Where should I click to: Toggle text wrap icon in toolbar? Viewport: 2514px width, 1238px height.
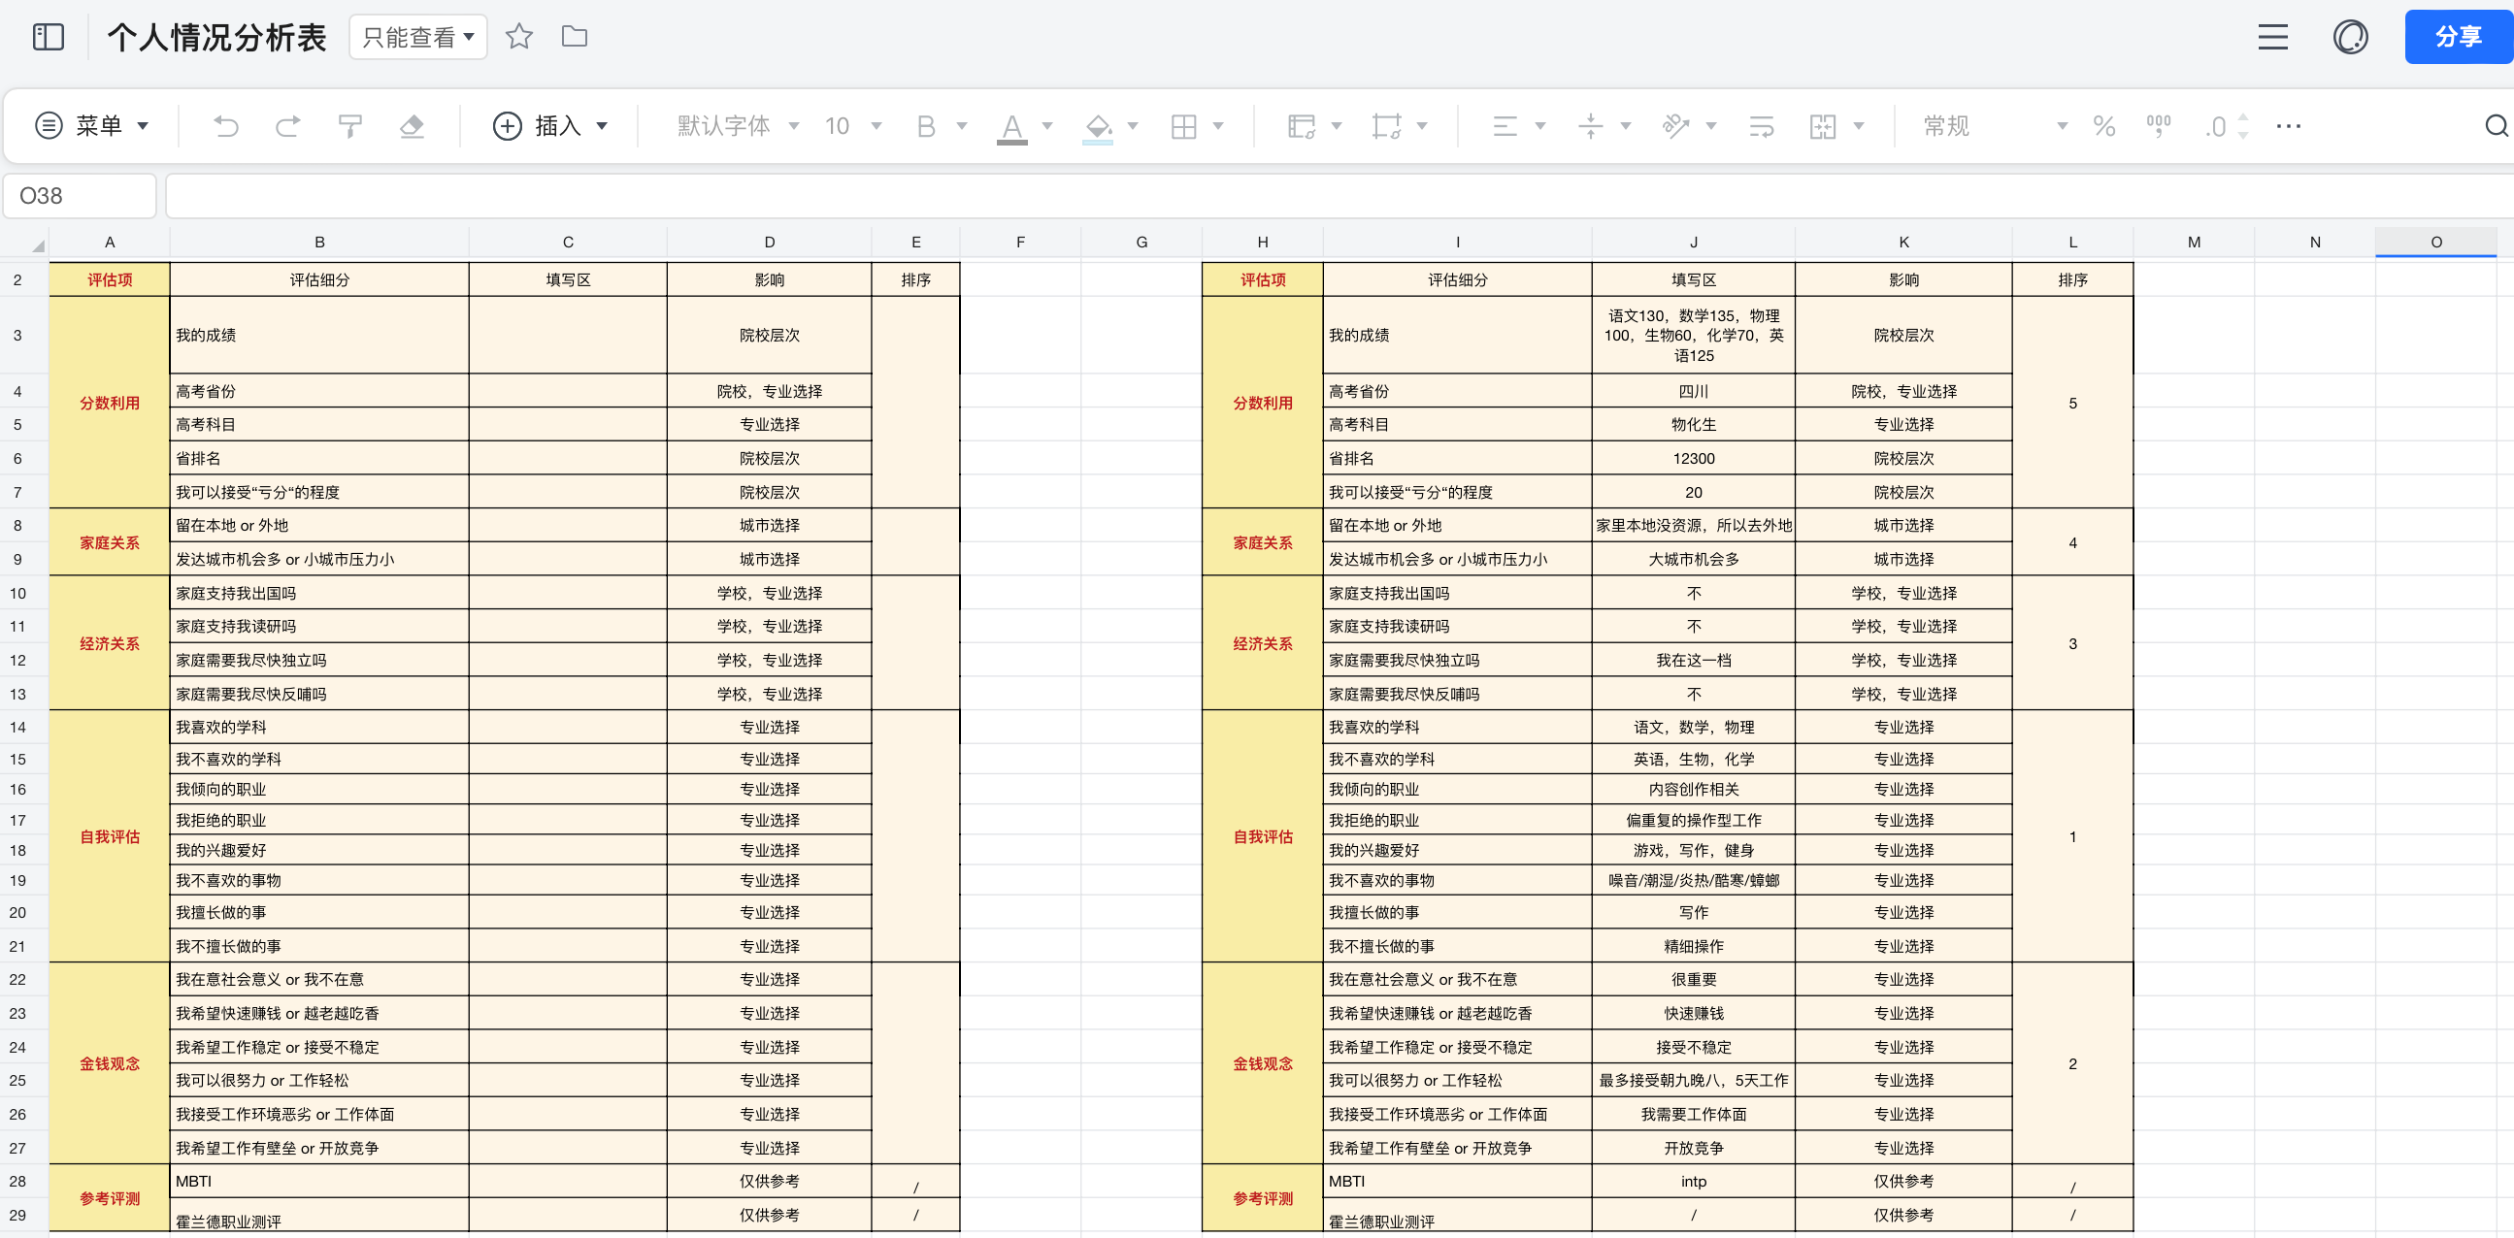click(1761, 126)
